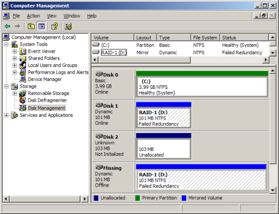The image size is (279, 214).
Task: Click the Shared Folders icon in tree
Action: click(x=23, y=58)
